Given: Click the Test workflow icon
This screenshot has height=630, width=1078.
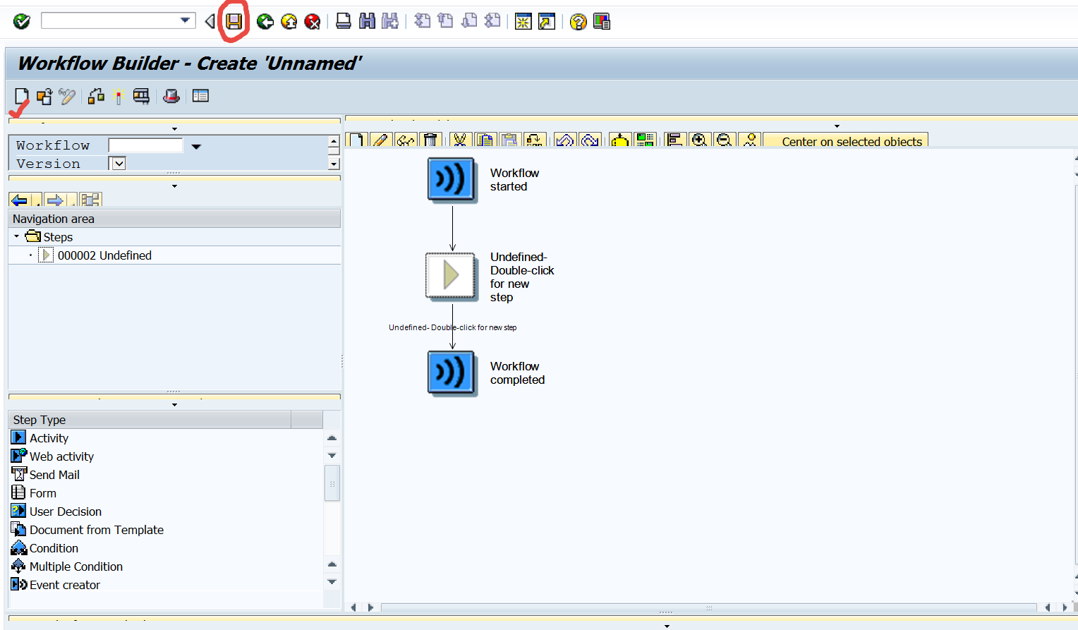Looking at the screenshot, I should coord(141,96).
